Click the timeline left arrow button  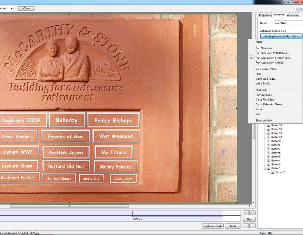click(246, 213)
